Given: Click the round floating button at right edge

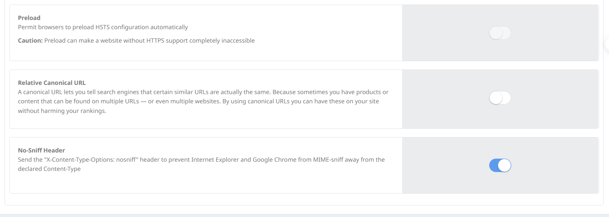Looking at the screenshot, I should (607, 45).
